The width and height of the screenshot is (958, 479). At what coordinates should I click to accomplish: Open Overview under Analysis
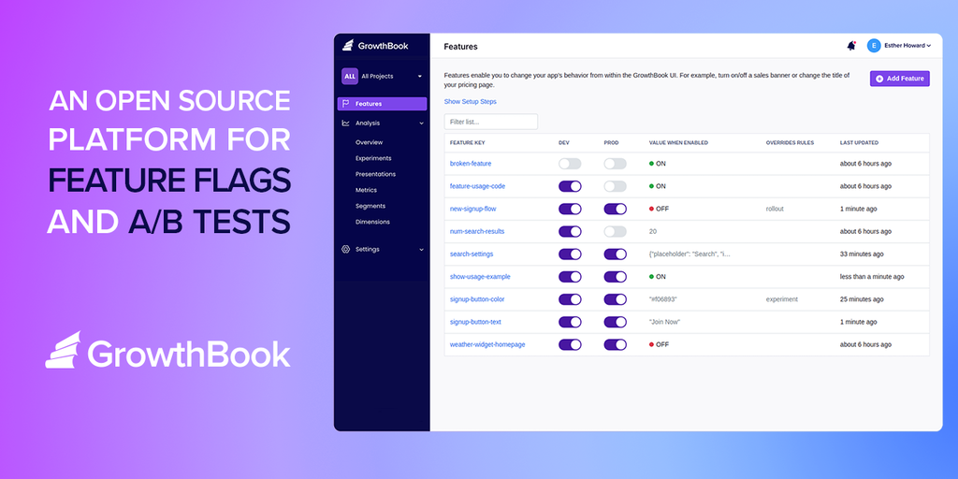[x=369, y=142]
